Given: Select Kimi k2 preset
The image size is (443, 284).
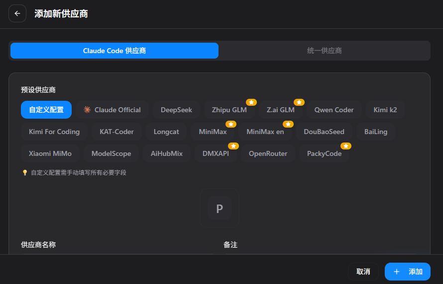Looking at the screenshot, I should [x=385, y=110].
